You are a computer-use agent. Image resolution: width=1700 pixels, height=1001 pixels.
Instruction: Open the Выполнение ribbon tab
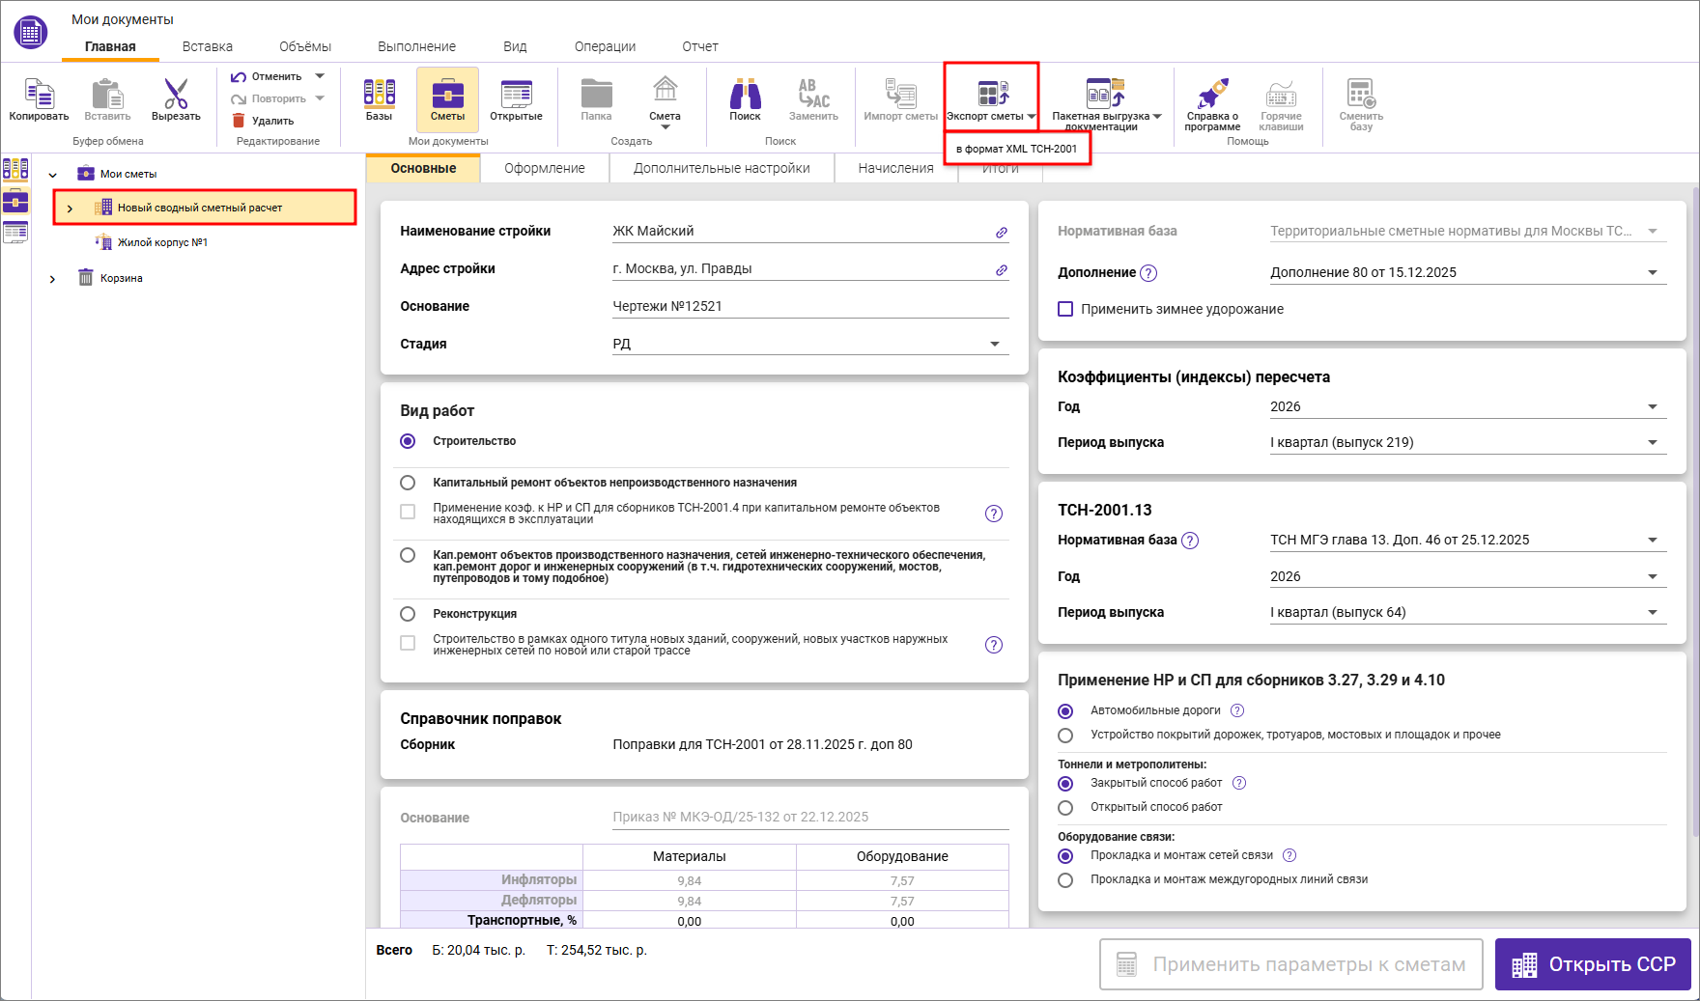tap(416, 46)
